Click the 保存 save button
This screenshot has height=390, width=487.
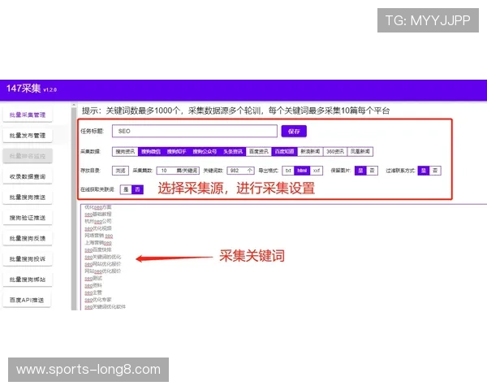pos(294,132)
